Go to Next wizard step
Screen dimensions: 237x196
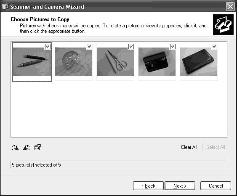(x=180, y=186)
